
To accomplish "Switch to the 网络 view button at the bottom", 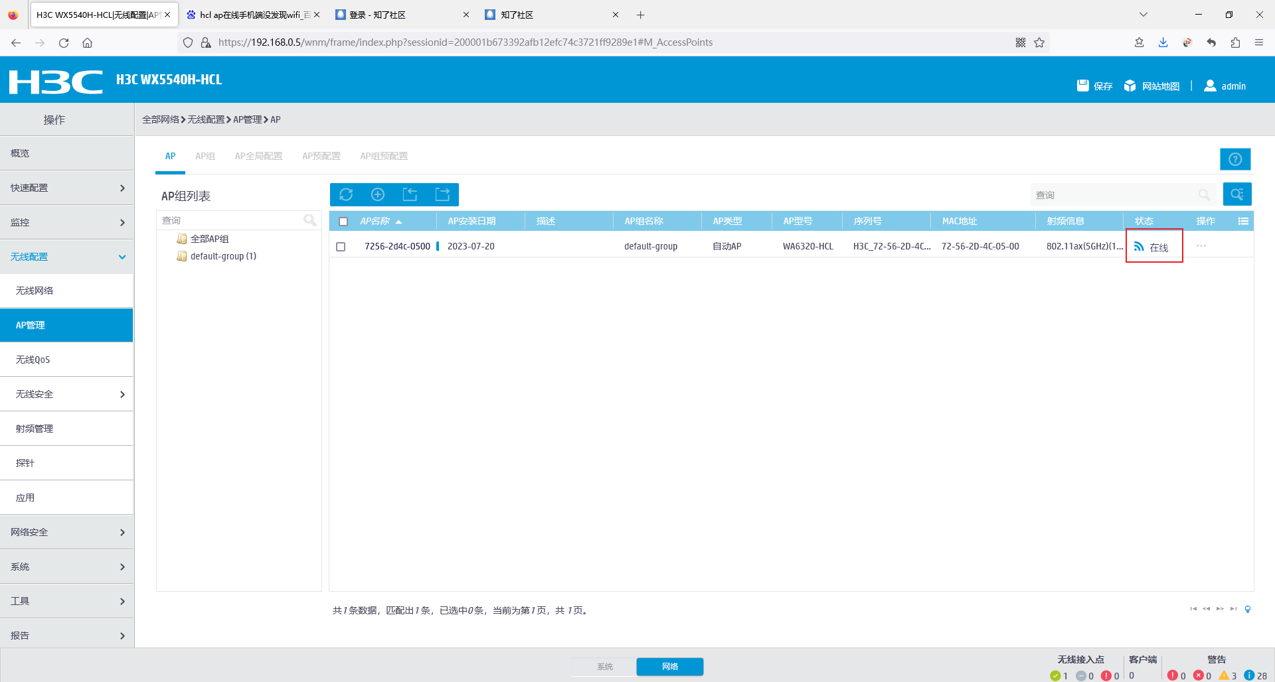I will 670,667.
